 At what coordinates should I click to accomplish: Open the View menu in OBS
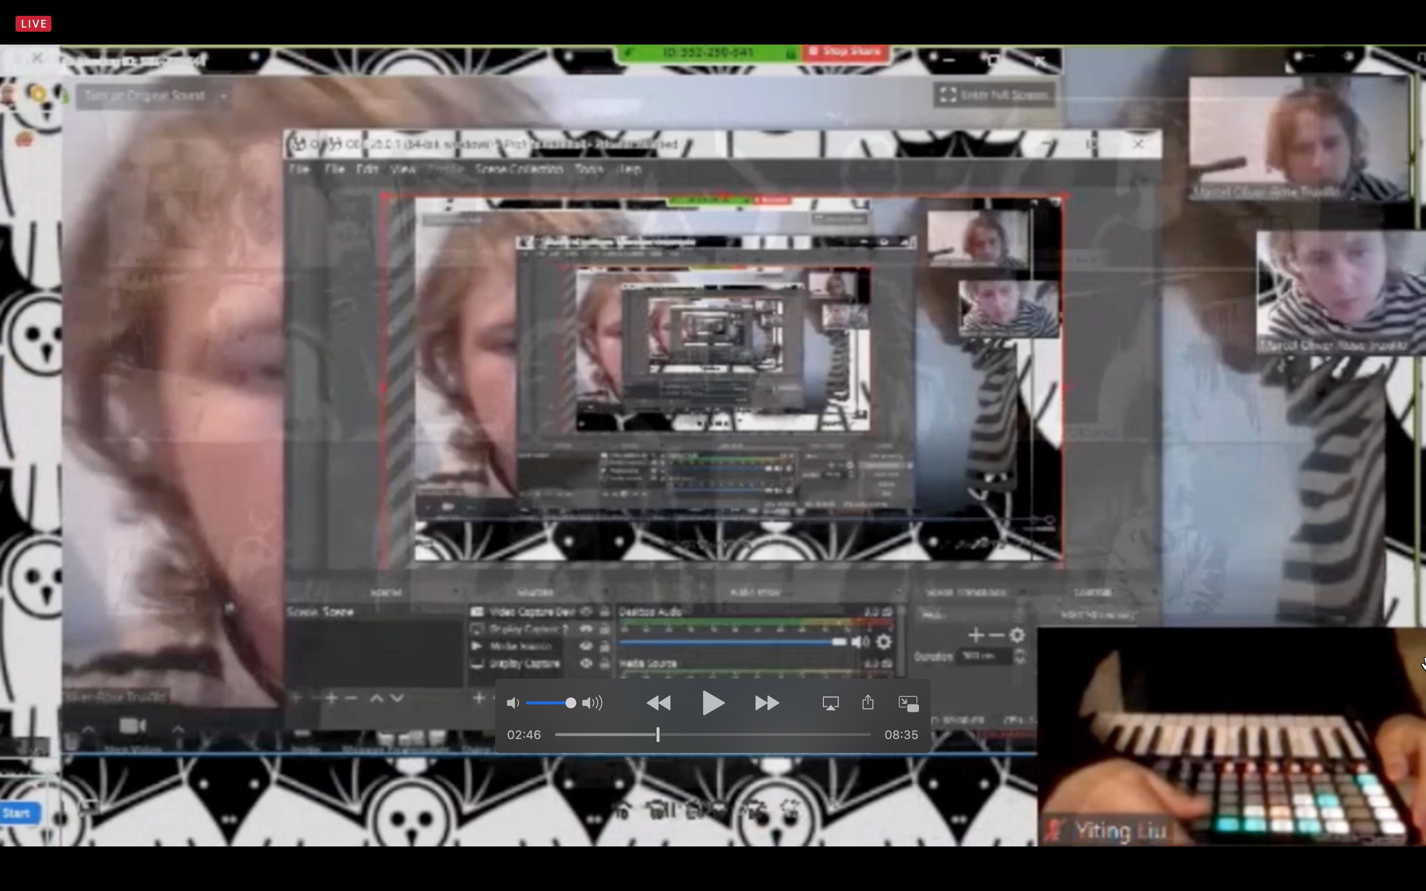403,170
